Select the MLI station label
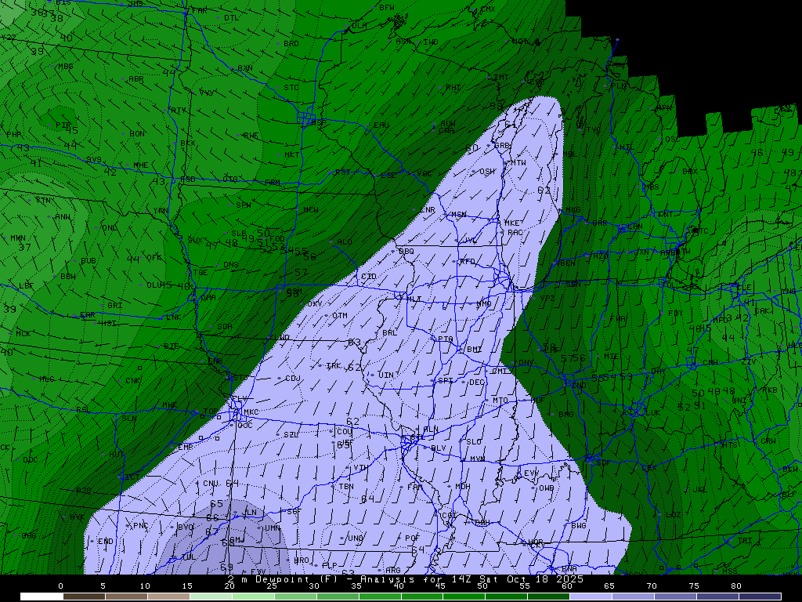 click(414, 299)
